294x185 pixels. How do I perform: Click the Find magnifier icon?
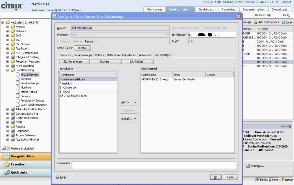pos(283,126)
